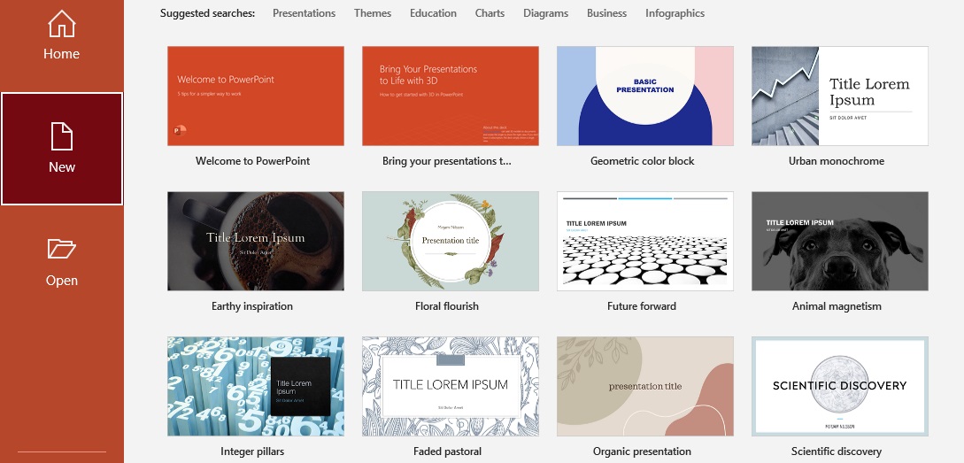
Task: Select the Business suggested search
Action: click(606, 13)
